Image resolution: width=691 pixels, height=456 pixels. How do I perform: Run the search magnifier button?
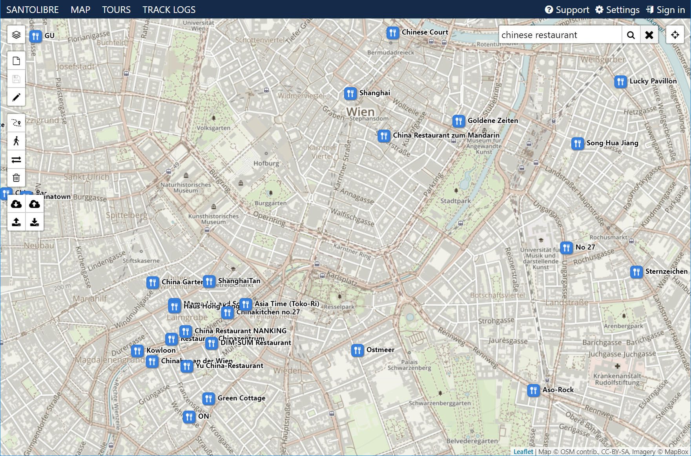[631, 35]
